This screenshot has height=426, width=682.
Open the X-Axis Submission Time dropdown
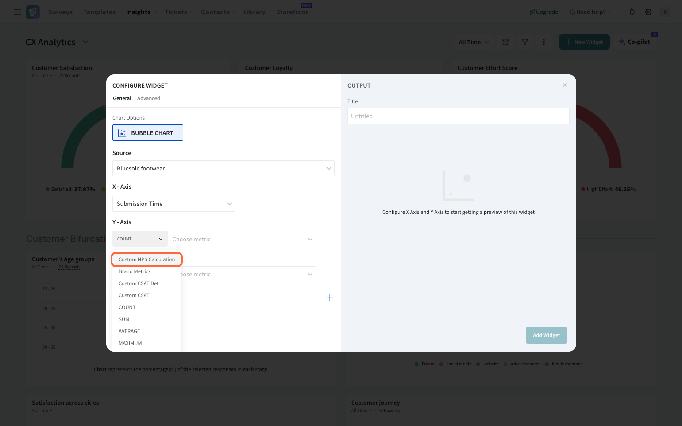173,204
